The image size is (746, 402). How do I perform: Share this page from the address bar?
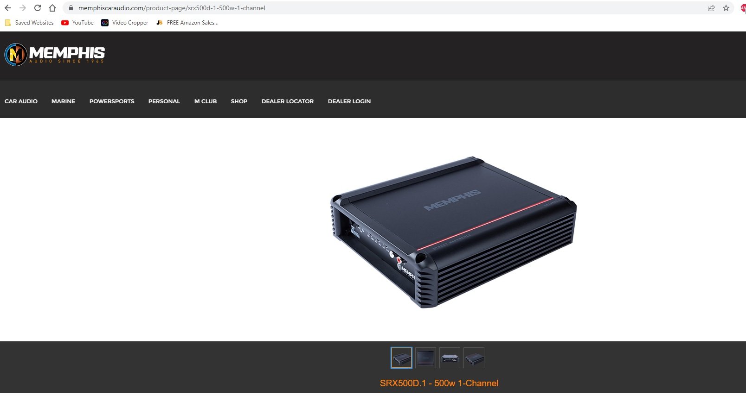[x=711, y=8]
